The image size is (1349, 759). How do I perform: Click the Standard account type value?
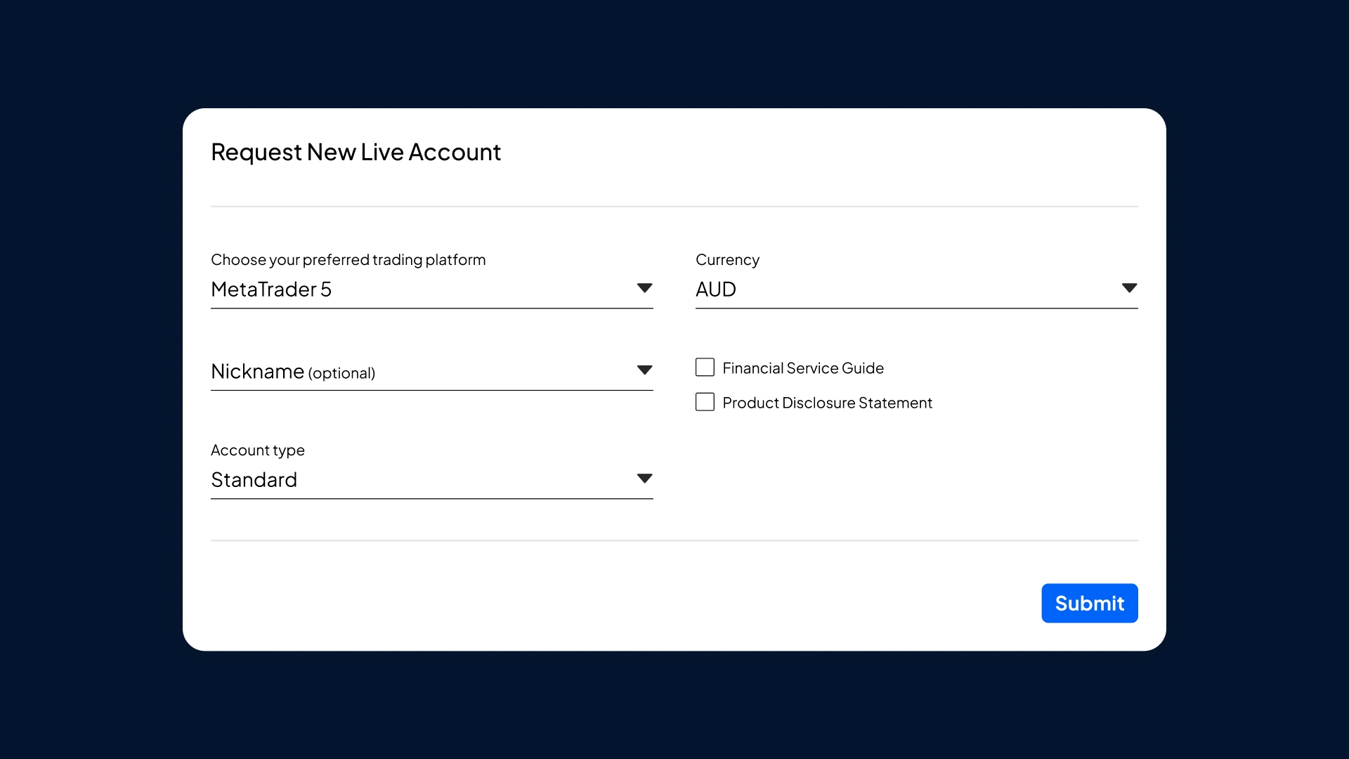(x=254, y=480)
